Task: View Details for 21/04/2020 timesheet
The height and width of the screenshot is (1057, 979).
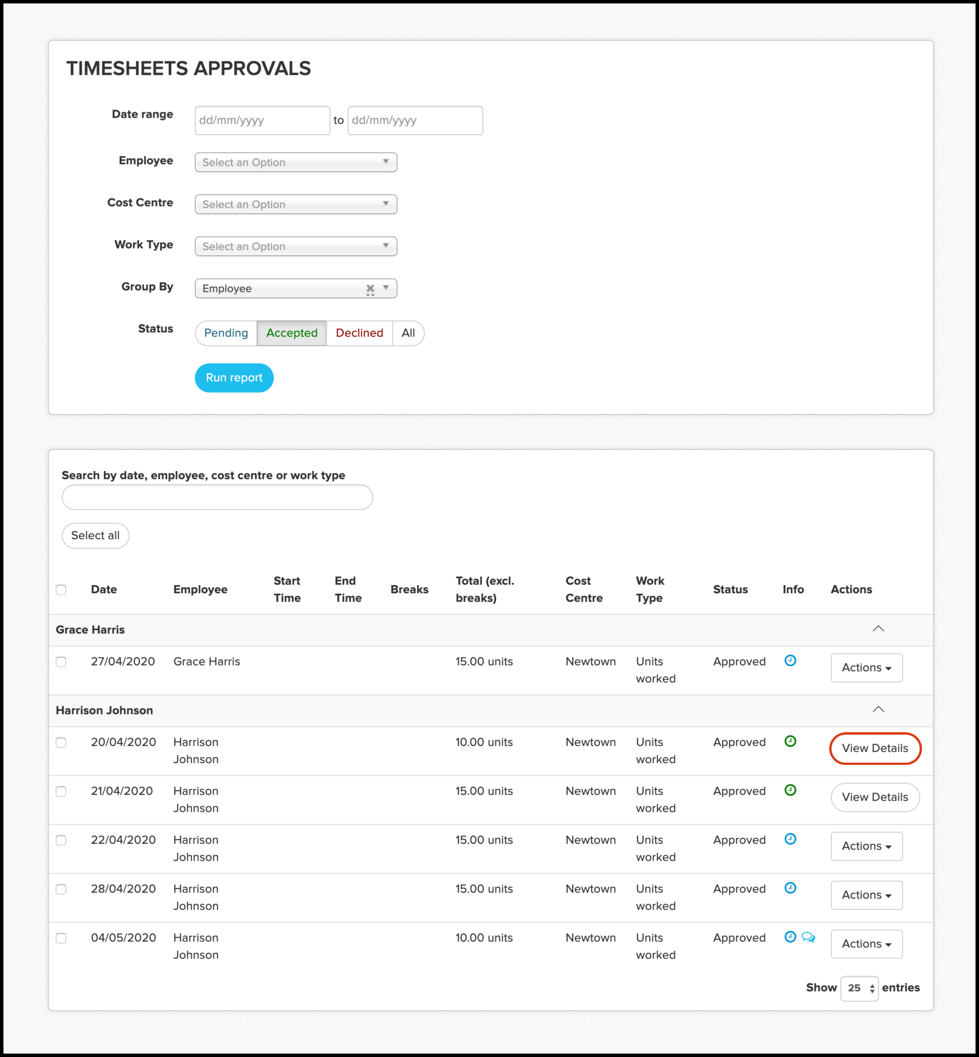Action: [x=875, y=797]
